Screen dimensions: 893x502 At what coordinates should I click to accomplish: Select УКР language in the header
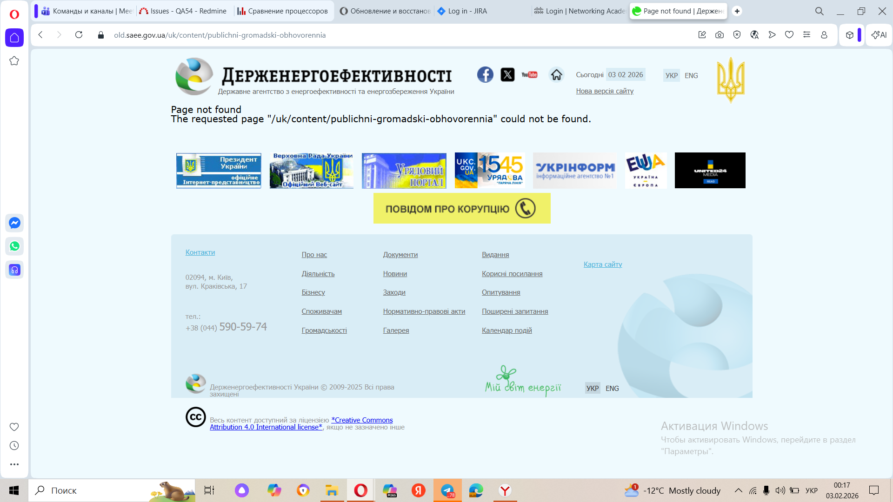point(671,75)
